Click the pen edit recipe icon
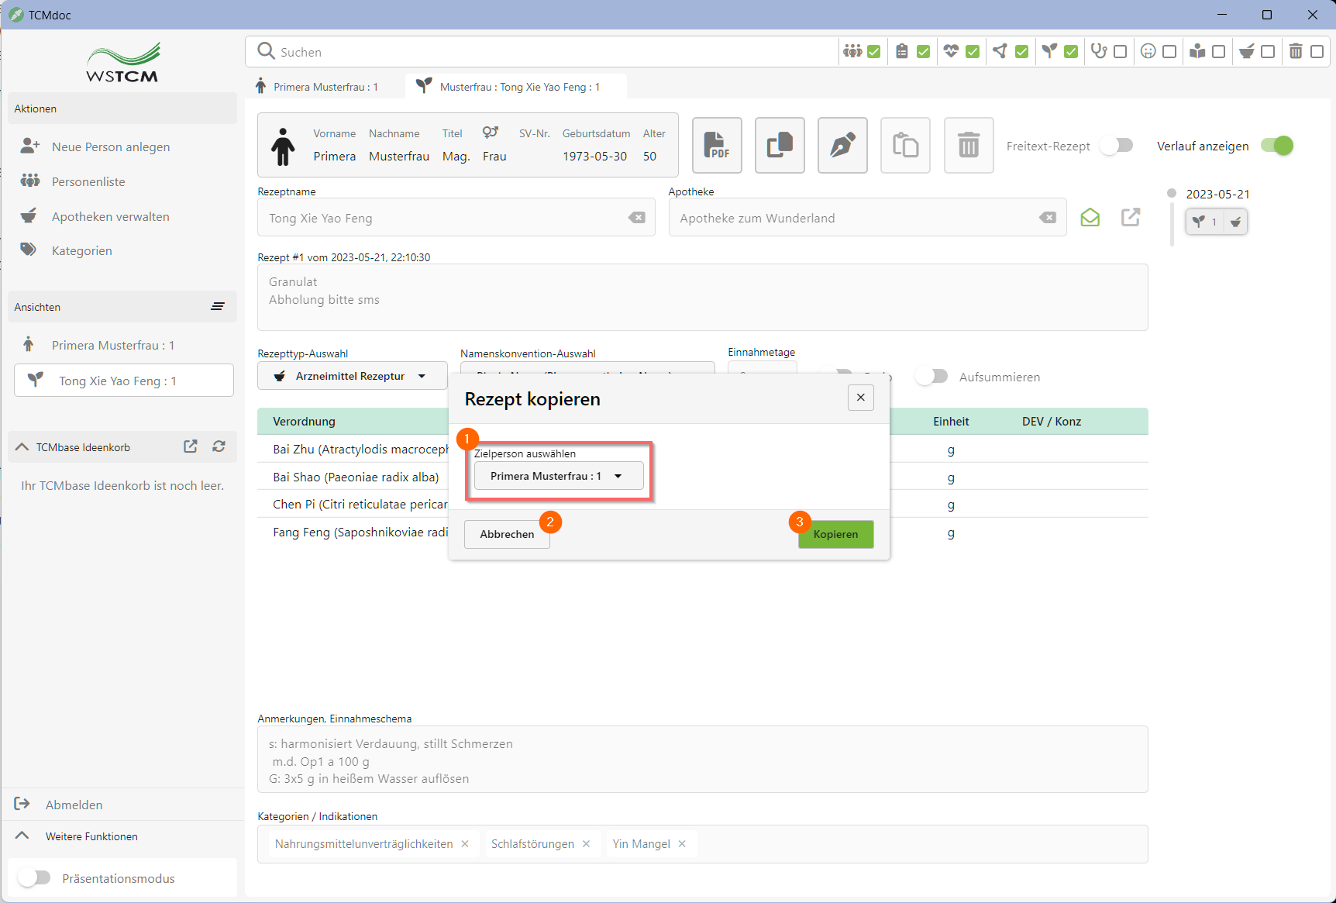Image resolution: width=1336 pixels, height=903 pixels. tap(842, 145)
